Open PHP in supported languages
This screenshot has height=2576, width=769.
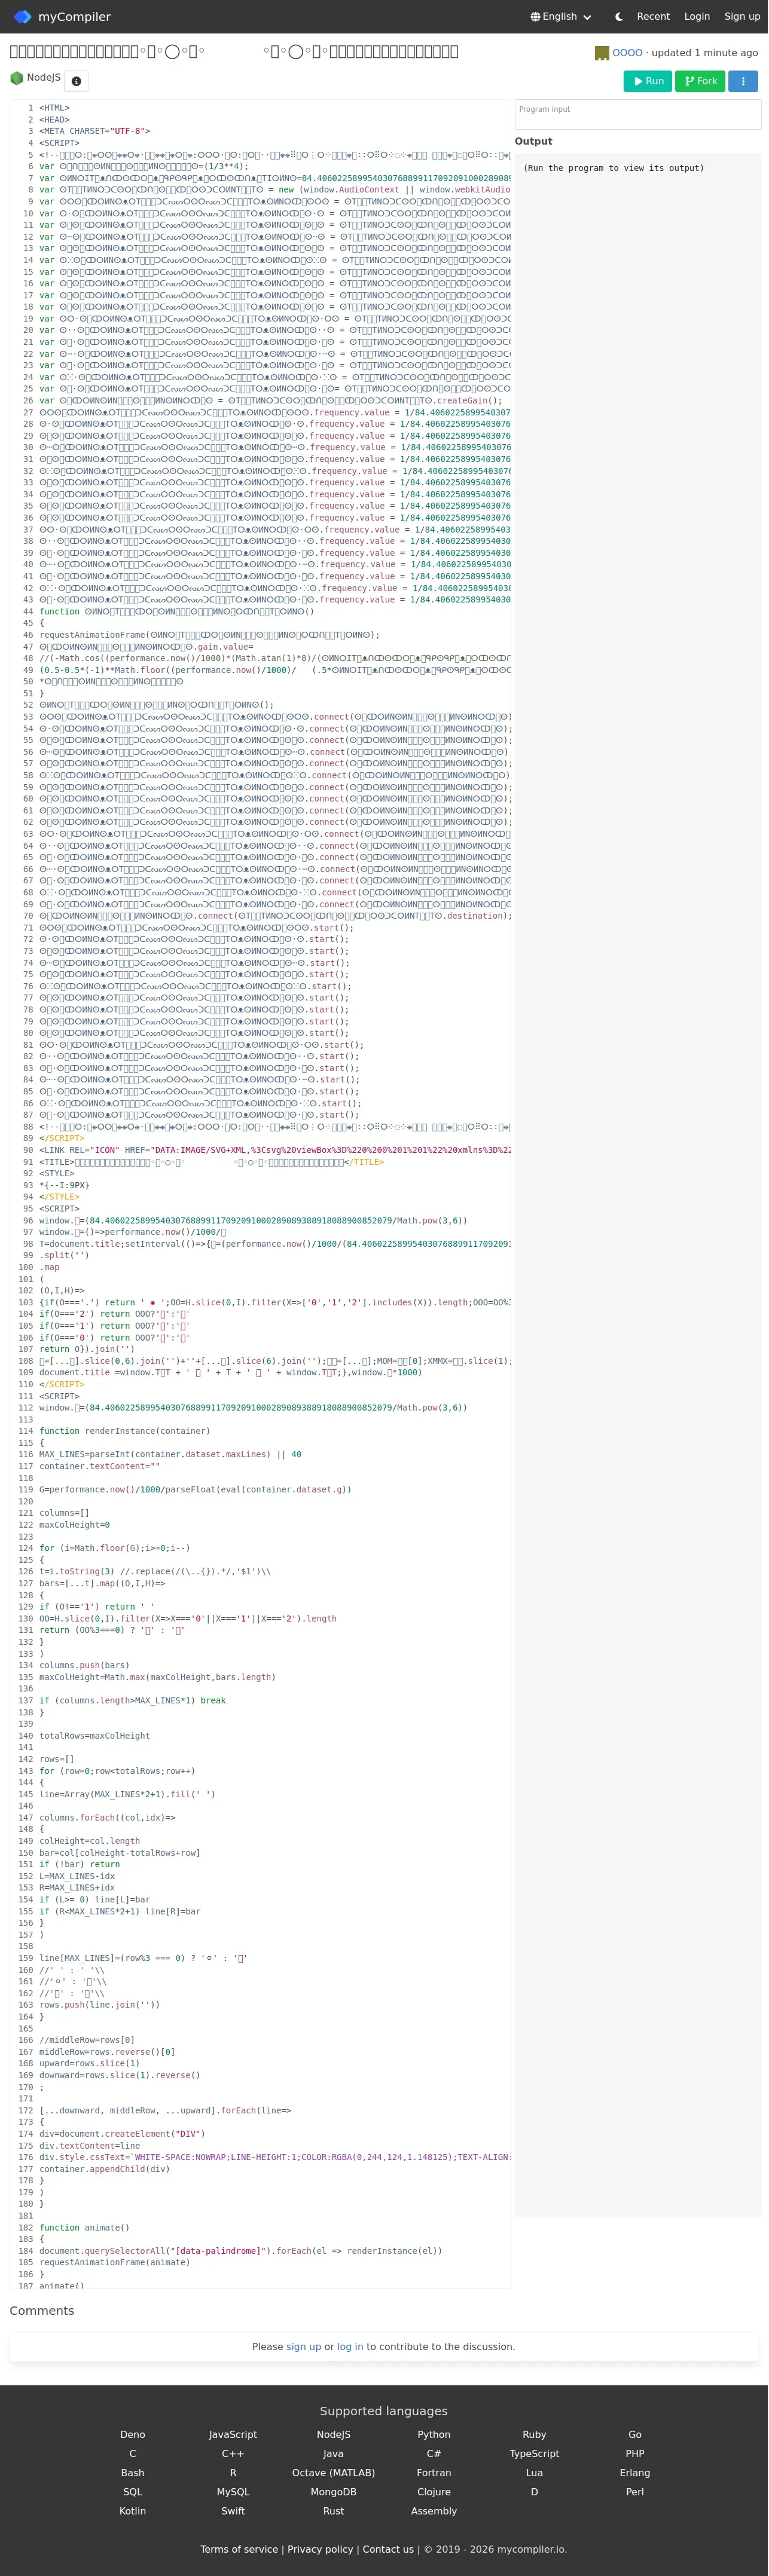[635, 2453]
